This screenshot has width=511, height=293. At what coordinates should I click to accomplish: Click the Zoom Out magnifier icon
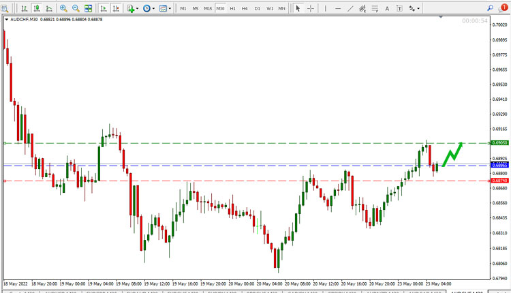click(x=76, y=8)
